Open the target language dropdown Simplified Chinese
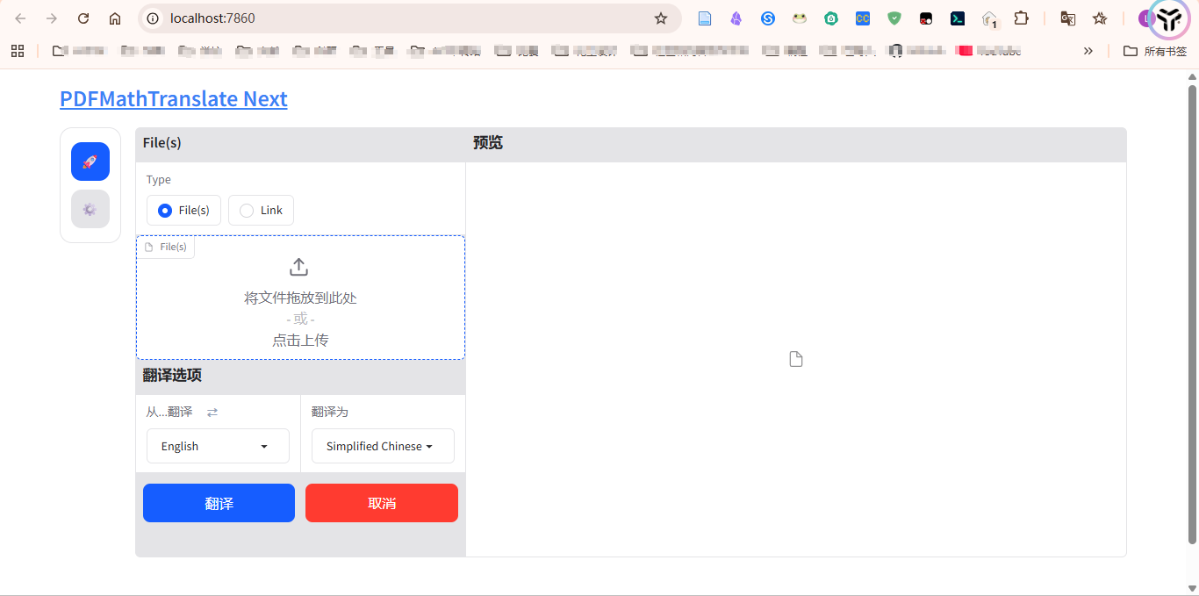Image resolution: width=1199 pixels, height=596 pixels. (x=383, y=446)
